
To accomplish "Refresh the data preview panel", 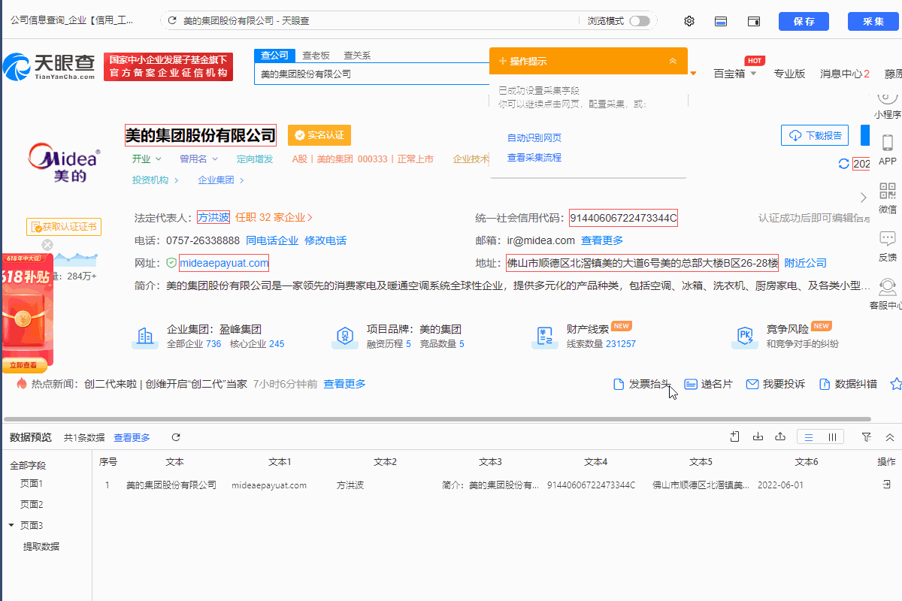I will coord(176,437).
